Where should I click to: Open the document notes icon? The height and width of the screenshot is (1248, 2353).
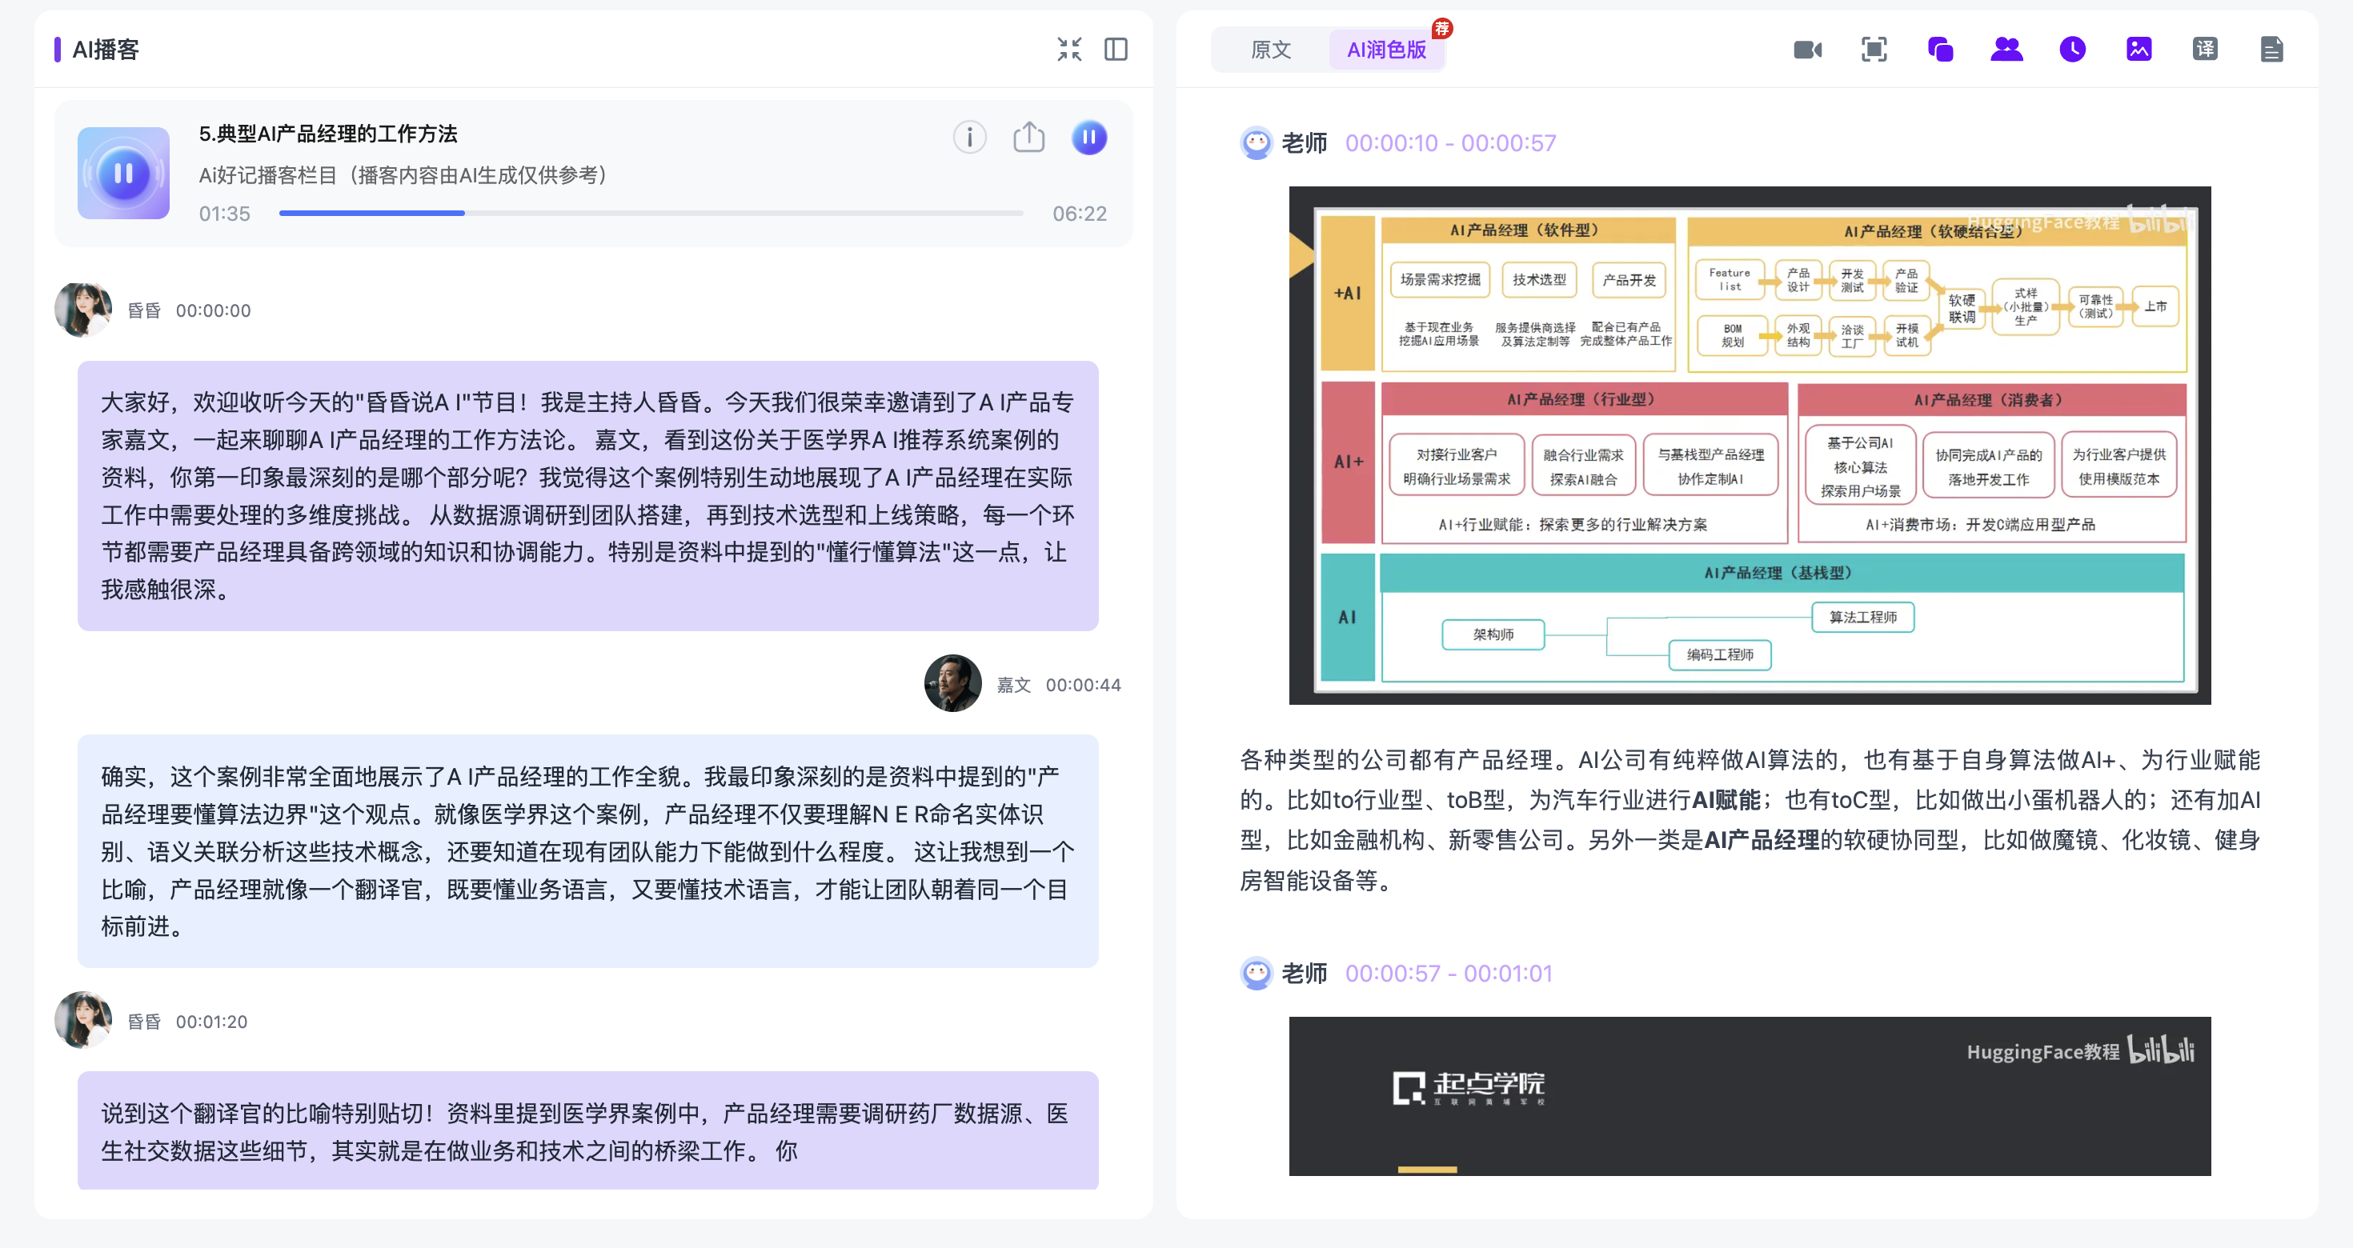2271,50
